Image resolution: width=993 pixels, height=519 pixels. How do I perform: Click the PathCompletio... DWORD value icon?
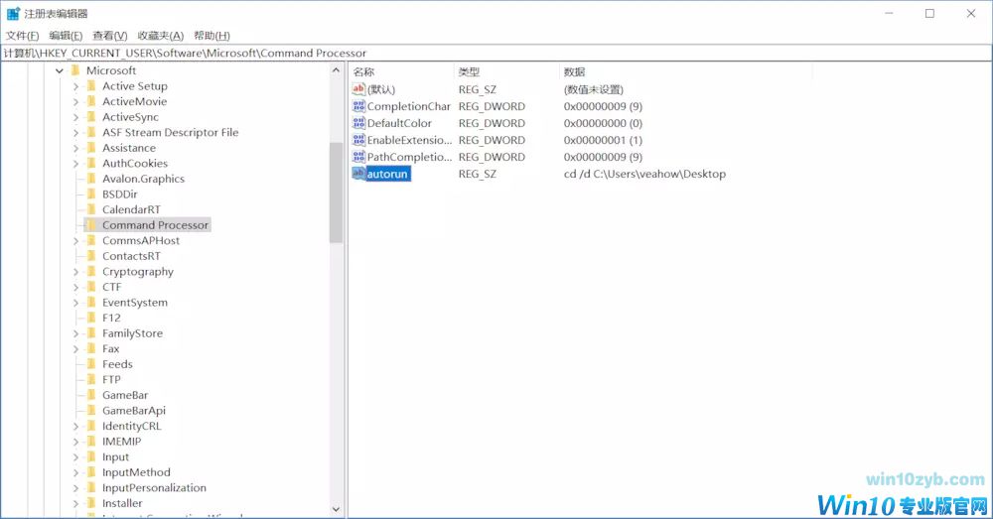358,157
